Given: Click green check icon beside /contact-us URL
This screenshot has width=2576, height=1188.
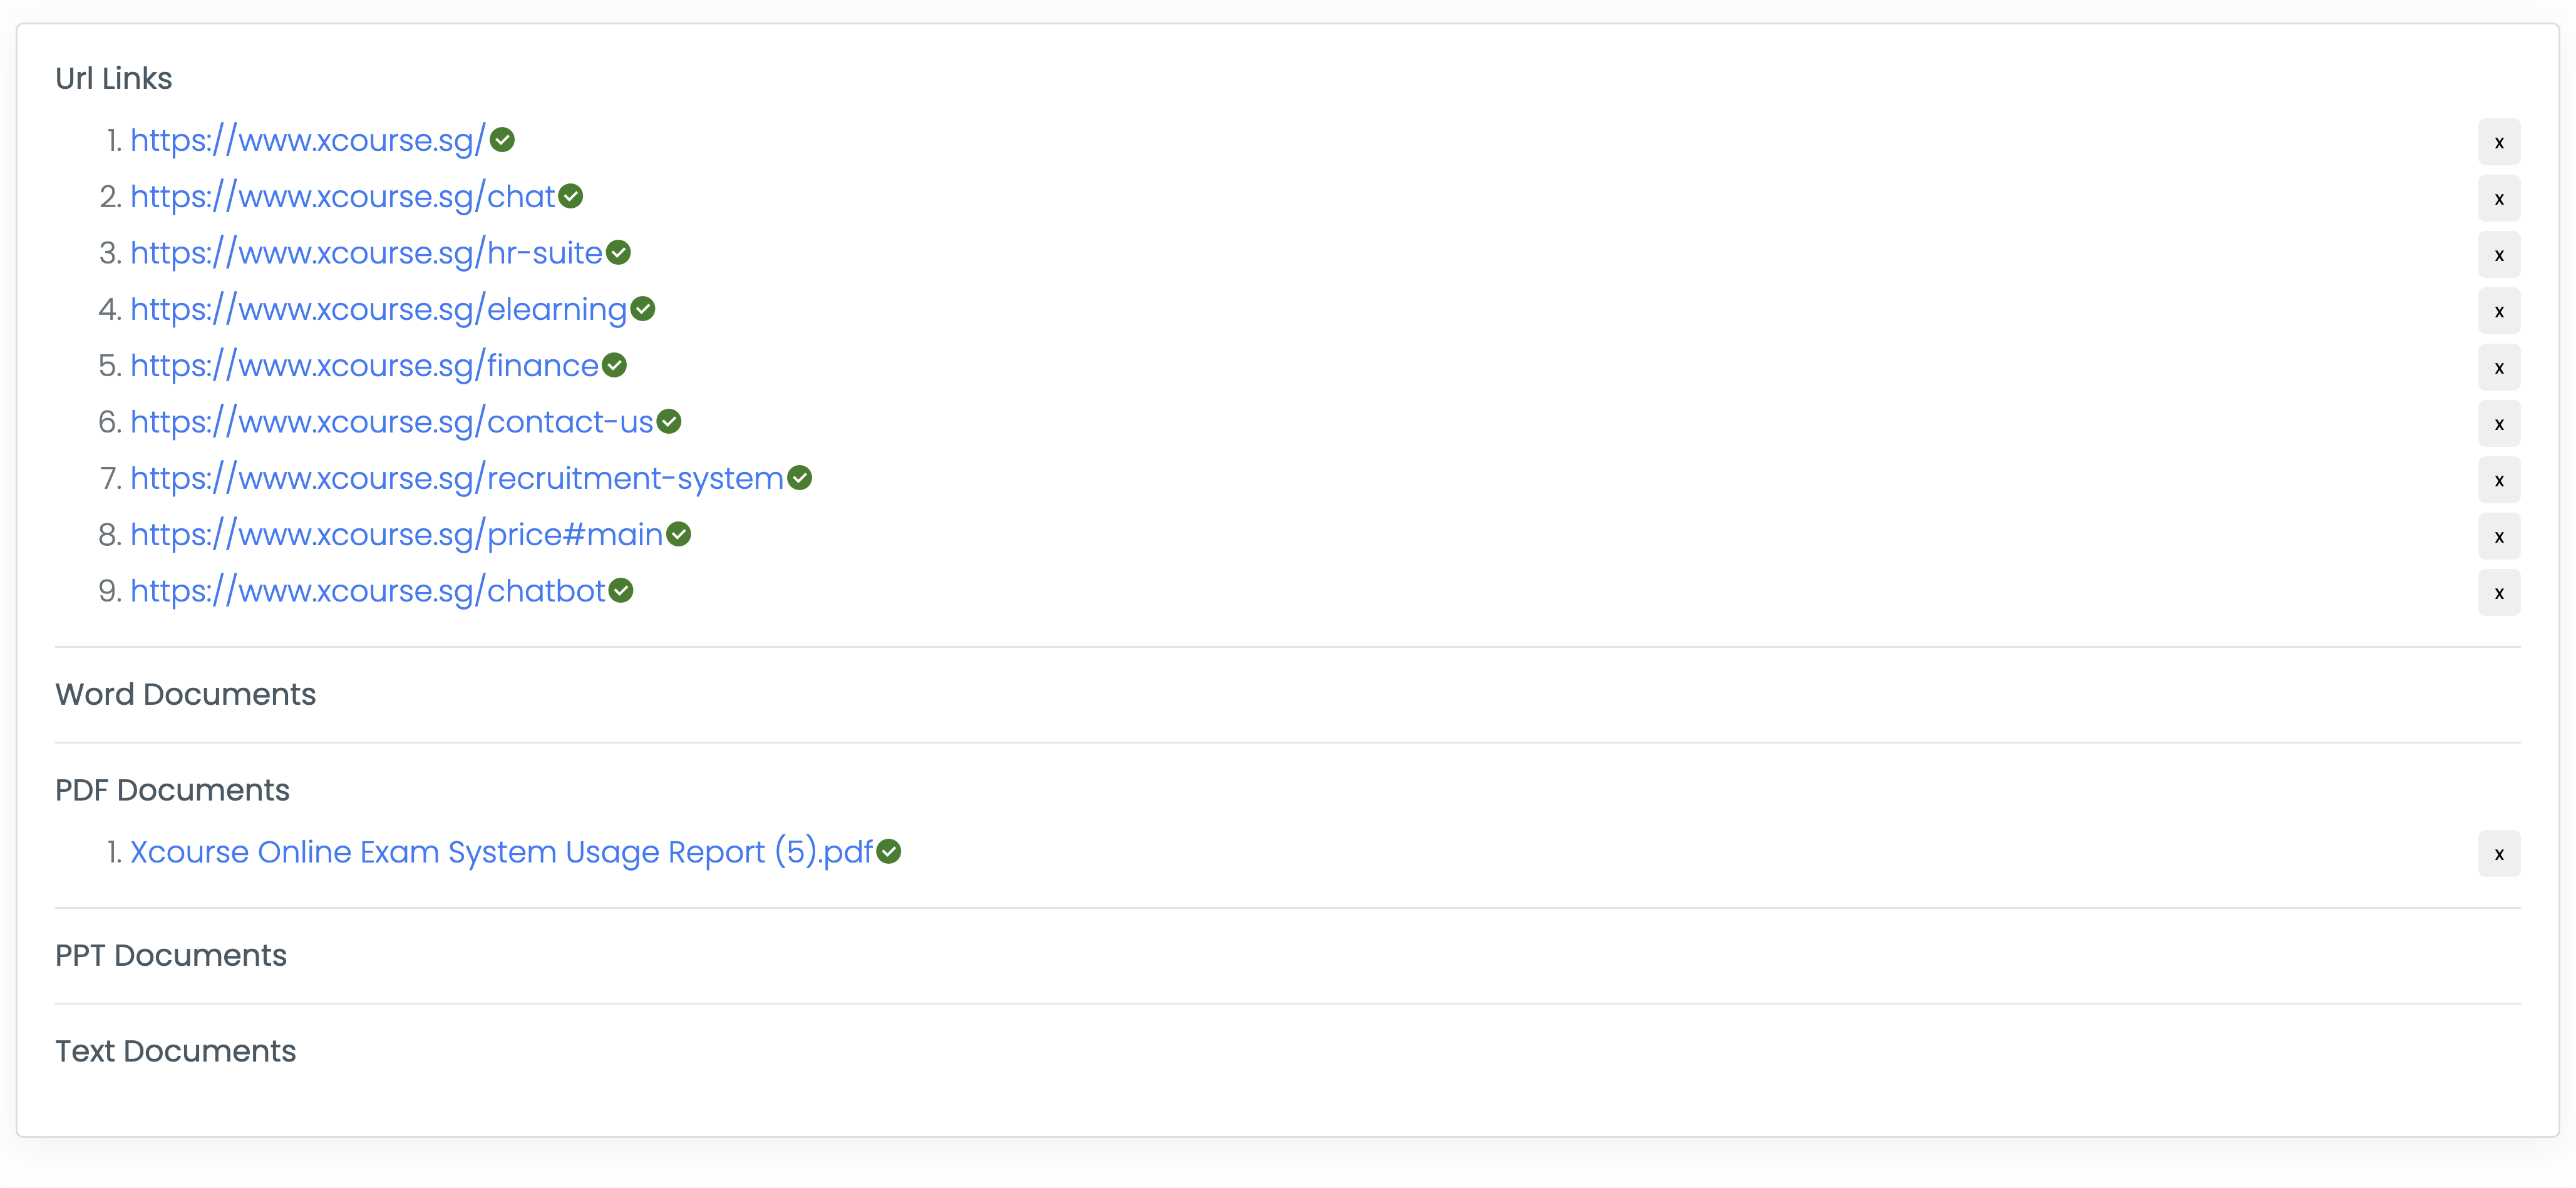Looking at the screenshot, I should tap(669, 422).
